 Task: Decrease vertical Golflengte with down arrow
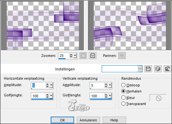pos(106,97)
